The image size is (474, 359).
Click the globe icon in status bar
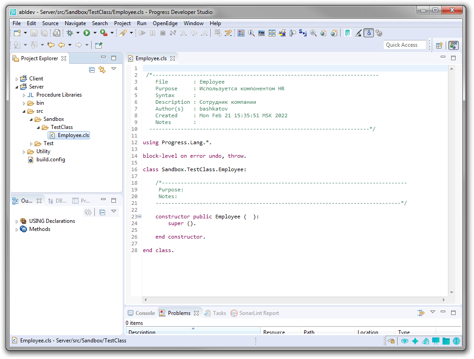456,341
